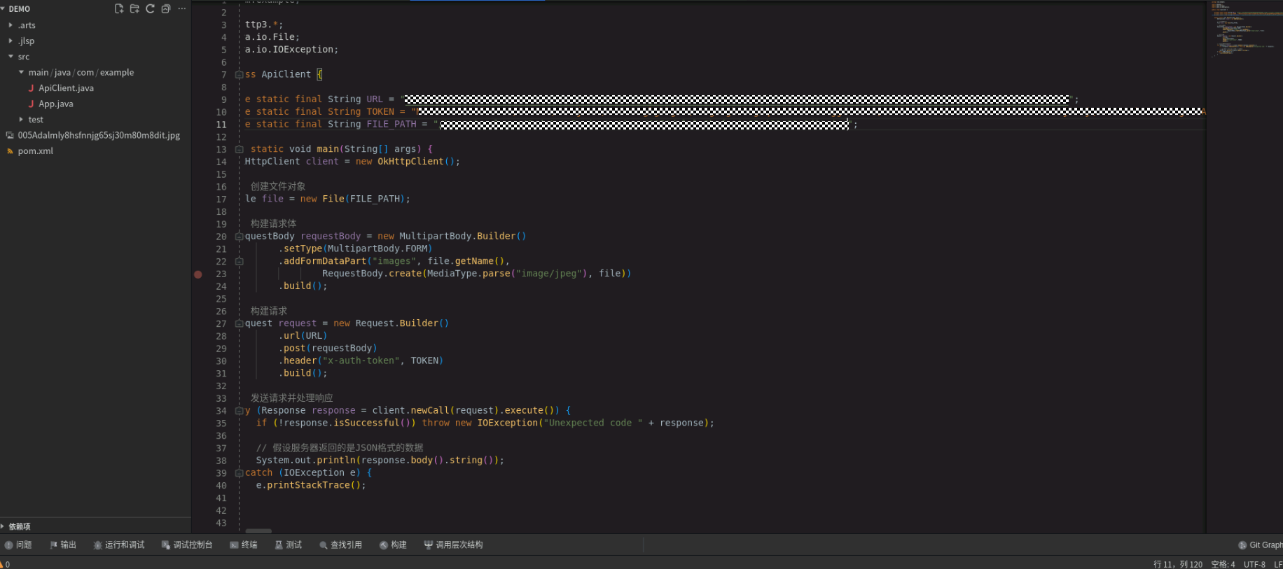Click the warnings count in status bar
The height and width of the screenshot is (569, 1283).
pos(5,564)
